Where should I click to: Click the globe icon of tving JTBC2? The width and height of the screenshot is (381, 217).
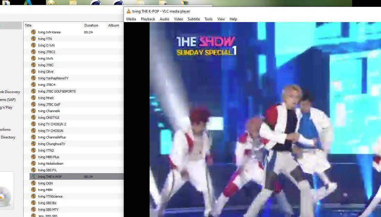click(33, 52)
